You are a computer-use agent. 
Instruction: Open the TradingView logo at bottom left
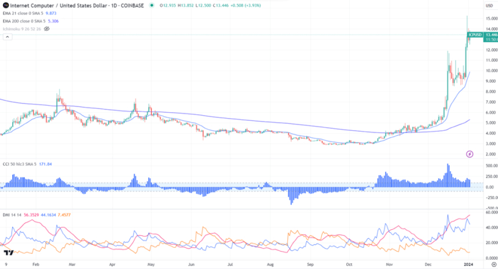8,253
